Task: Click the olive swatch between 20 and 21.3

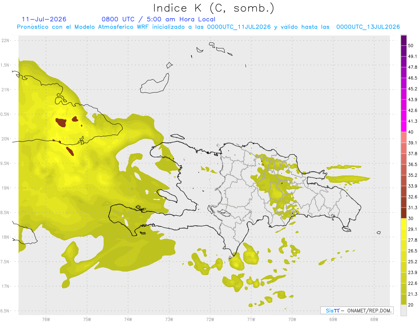Action: pos(404,300)
